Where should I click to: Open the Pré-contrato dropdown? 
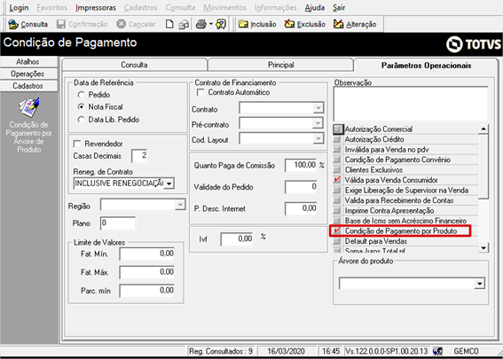click(x=318, y=123)
